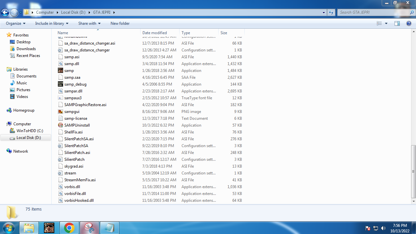416x234 pixels.
Task: Select Network in the navigation pane
Action: point(20,151)
